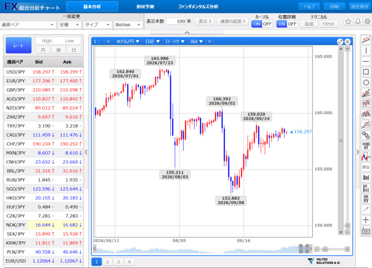This screenshot has width=372, height=268.
Task: Switch to chart page 2
Action: click(108, 262)
